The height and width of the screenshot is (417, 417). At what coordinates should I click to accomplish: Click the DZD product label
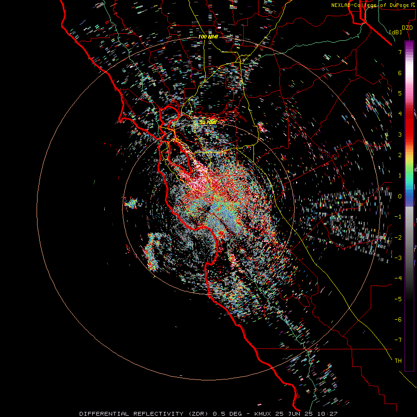point(407,28)
